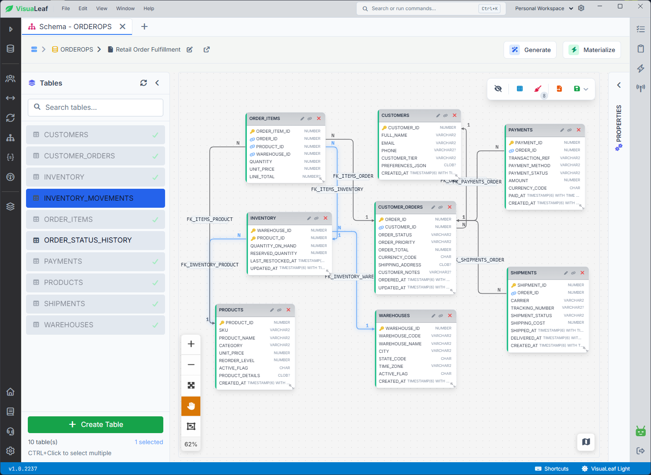Open the layers stack sidebar icon
This screenshot has width=651, height=475.
coord(11,206)
